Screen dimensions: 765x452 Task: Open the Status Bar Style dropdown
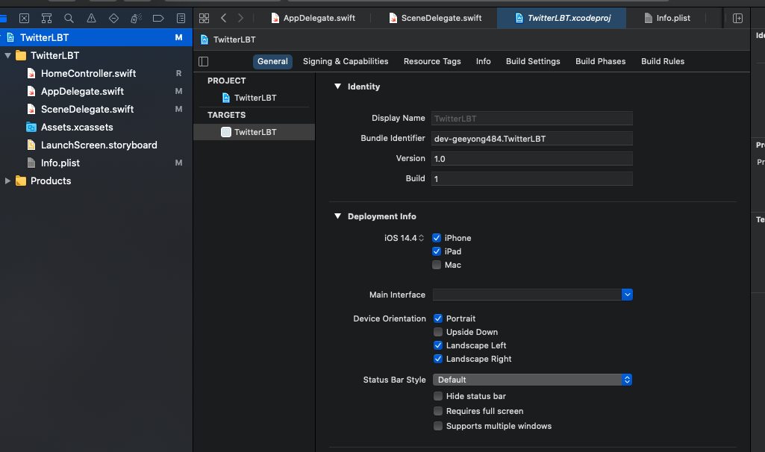pyautogui.click(x=532, y=380)
